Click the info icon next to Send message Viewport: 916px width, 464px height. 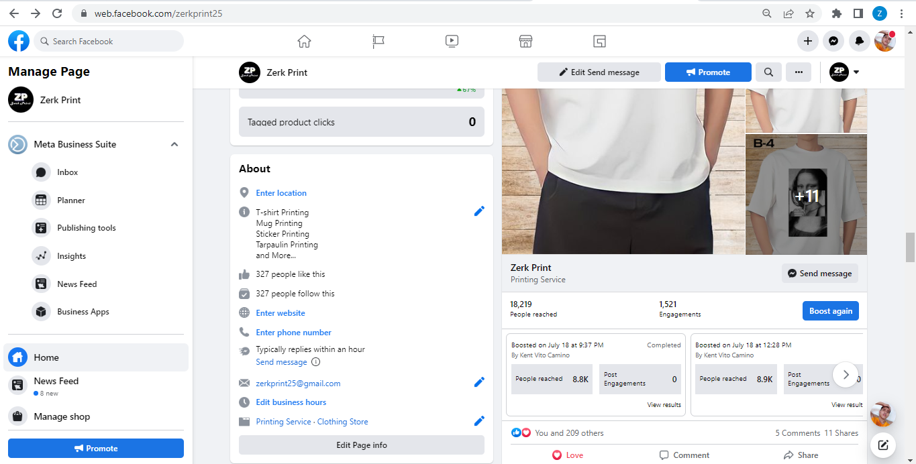(x=316, y=362)
